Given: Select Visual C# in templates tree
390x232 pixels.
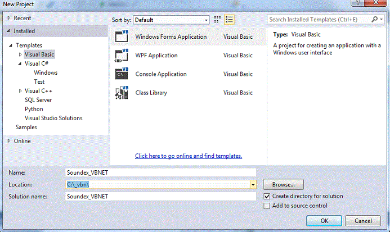Looking at the screenshot, I should click(37, 63).
